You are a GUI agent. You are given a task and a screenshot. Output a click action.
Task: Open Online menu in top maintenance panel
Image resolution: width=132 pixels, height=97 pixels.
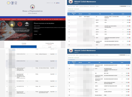(97, 6)
